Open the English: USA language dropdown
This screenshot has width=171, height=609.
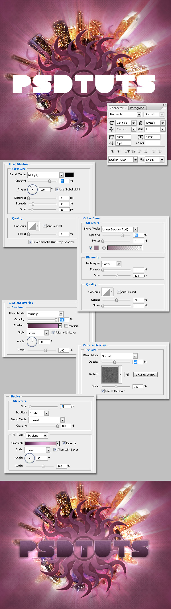pyautogui.click(x=136, y=160)
